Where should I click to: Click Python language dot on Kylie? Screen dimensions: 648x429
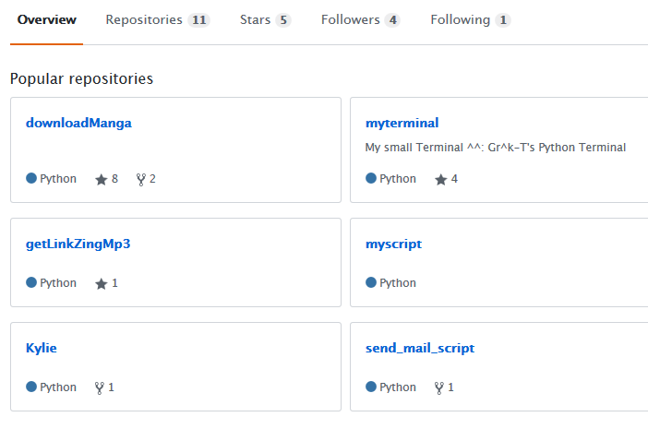click(x=31, y=387)
